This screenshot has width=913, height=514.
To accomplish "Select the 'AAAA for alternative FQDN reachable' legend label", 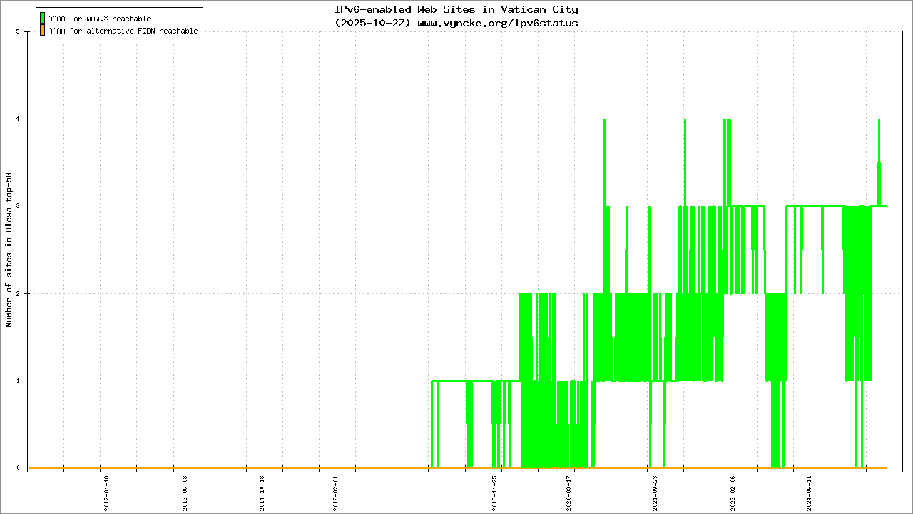I will pyautogui.click(x=123, y=31).
